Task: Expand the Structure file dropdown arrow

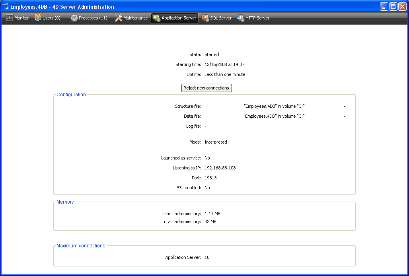Action: pyautogui.click(x=345, y=107)
